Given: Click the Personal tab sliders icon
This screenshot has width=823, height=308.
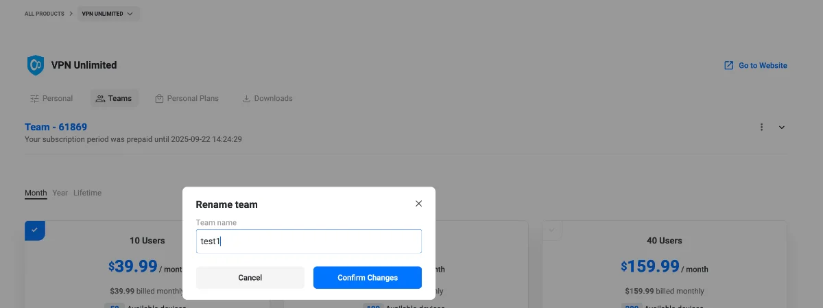Looking at the screenshot, I should pos(34,99).
